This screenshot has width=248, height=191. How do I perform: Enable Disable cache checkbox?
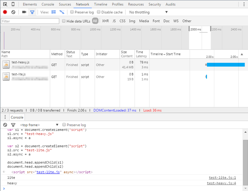point(98,12)
